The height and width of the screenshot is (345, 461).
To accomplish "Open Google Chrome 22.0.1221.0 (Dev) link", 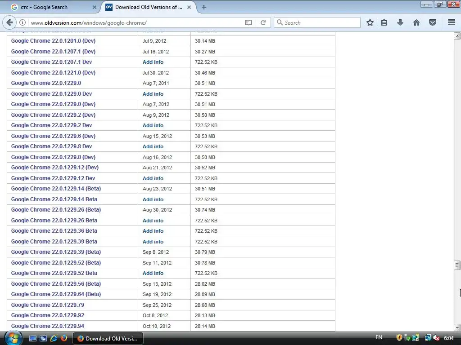I will pos(53,72).
